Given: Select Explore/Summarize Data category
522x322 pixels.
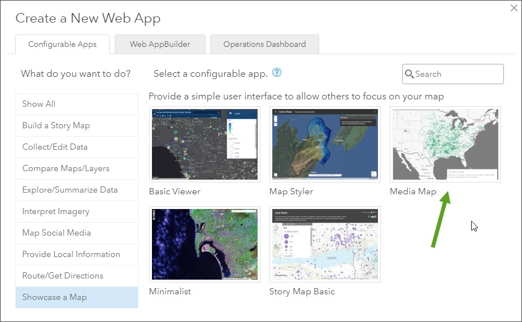Looking at the screenshot, I should (77, 190).
